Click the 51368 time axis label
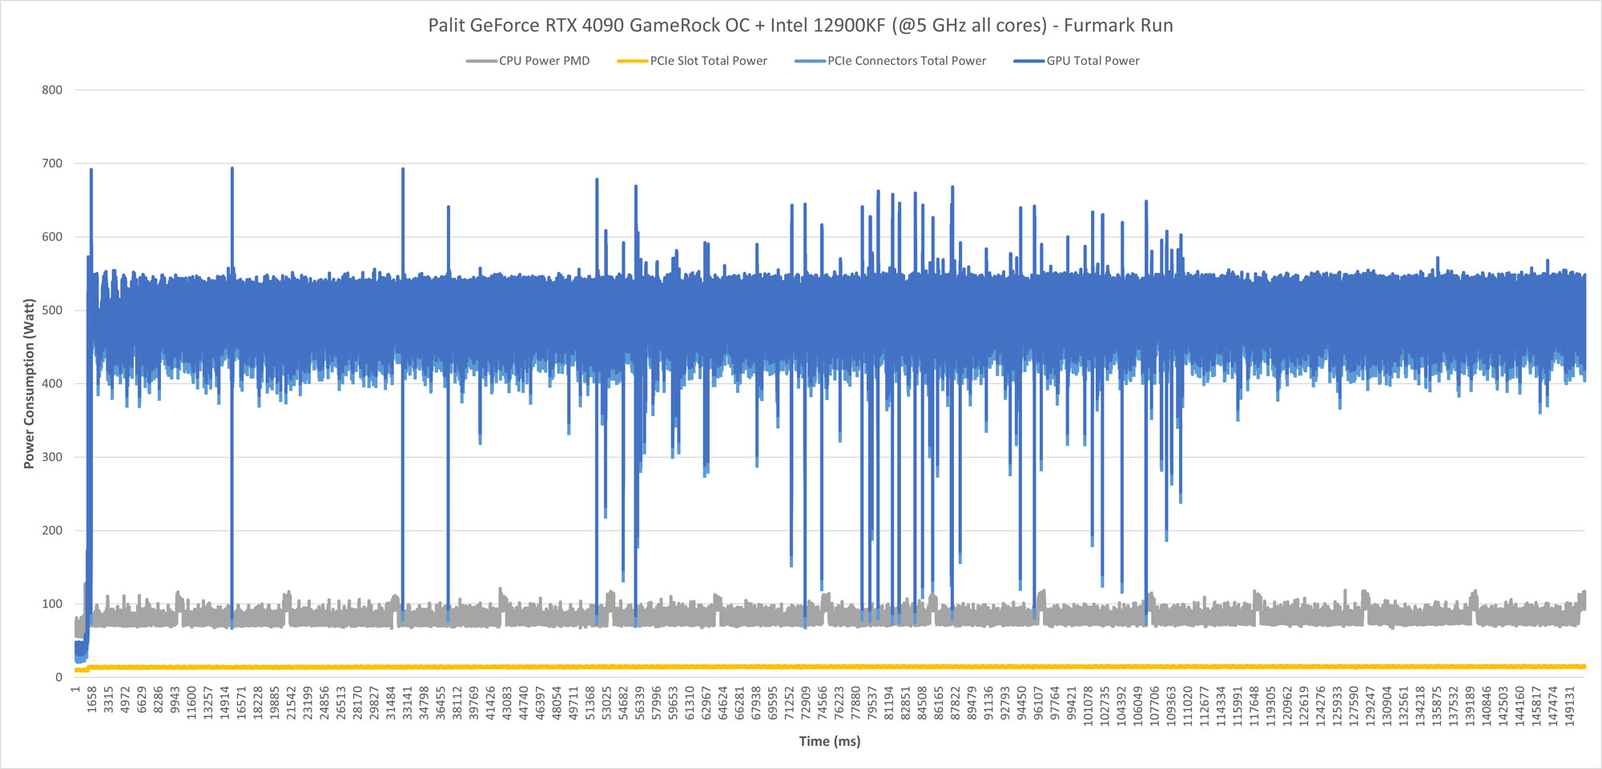 (590, 703)
